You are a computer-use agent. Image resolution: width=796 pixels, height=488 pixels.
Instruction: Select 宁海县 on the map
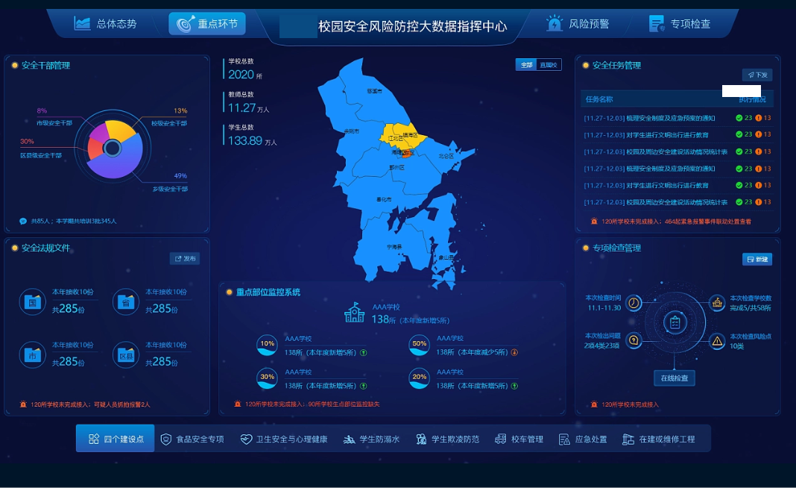(x=394, y=246)
